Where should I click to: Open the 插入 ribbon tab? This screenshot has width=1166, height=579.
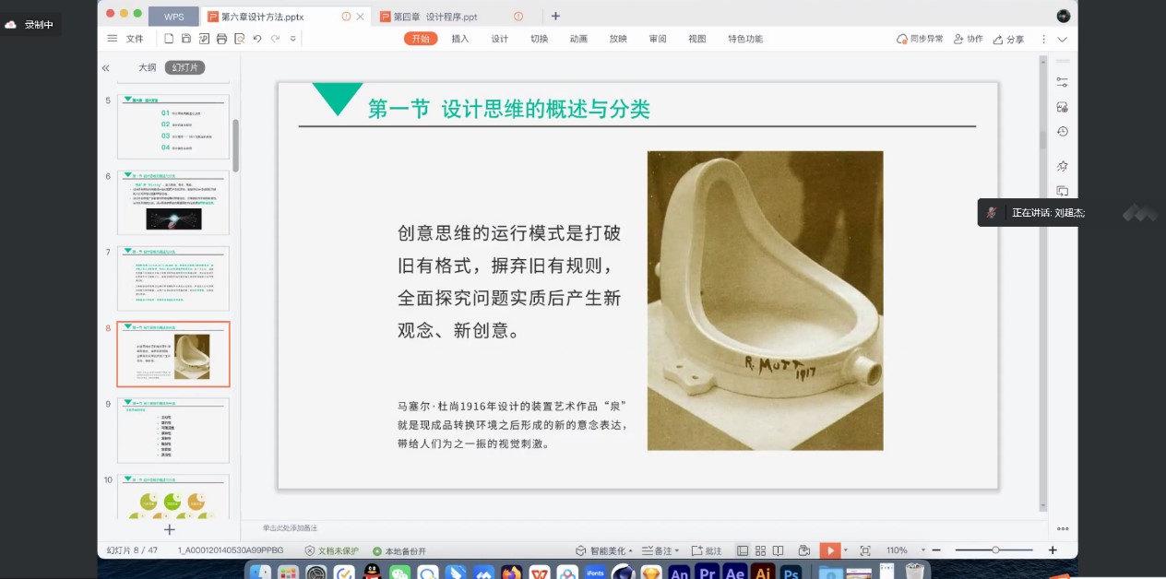(460, 39)
